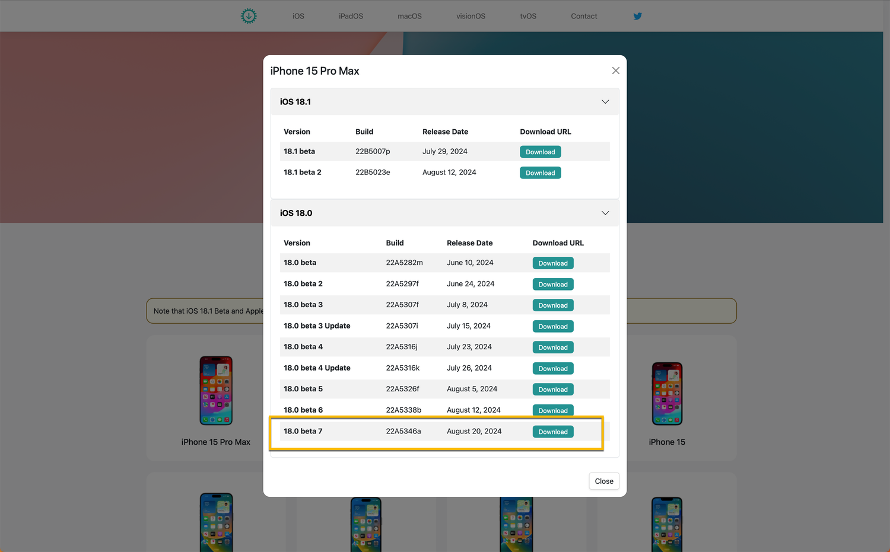Click the Close button in the dialog footer
This screenshot has height=552, width=890.
[x=604, y=481]
